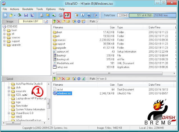Expand the upgrade folder in image tree

4,45
